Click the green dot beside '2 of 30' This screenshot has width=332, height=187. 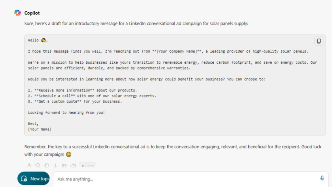83,166
